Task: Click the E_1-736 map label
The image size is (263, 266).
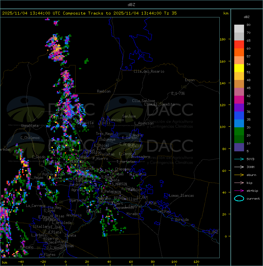Action: coord(178,94)
